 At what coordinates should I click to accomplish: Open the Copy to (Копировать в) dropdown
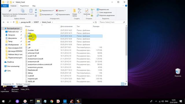tap(46, 14)
